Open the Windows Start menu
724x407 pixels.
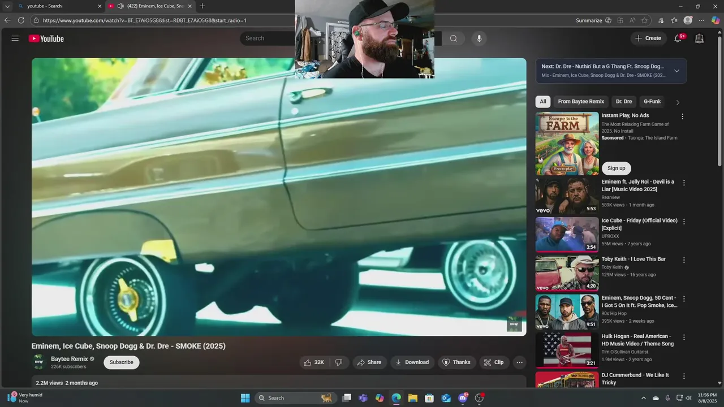[245, 398]
